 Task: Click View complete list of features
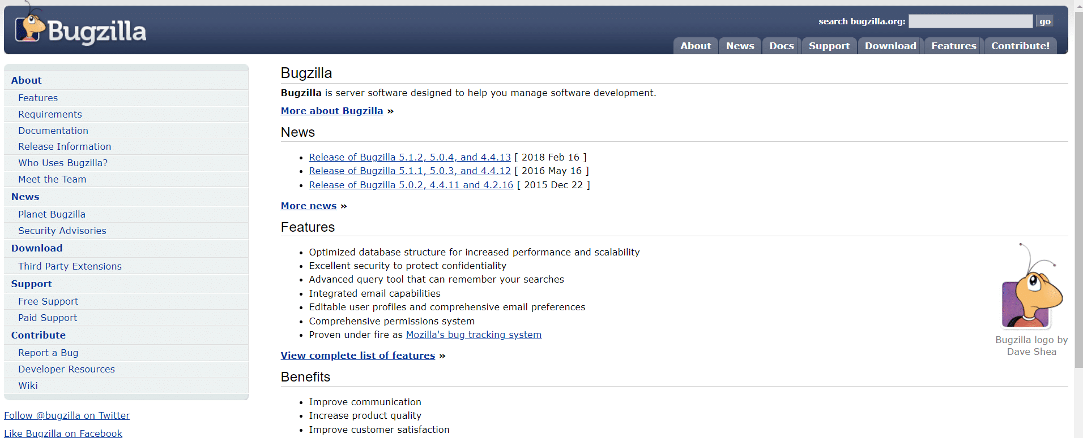[358, 355]
